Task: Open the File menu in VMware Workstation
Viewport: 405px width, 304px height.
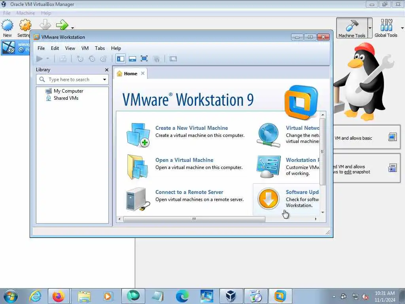Action: pyautogui.click(x=41, y=48)
